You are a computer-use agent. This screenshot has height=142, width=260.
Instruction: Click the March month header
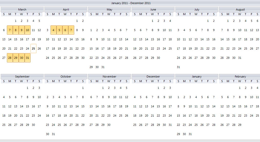22,10
